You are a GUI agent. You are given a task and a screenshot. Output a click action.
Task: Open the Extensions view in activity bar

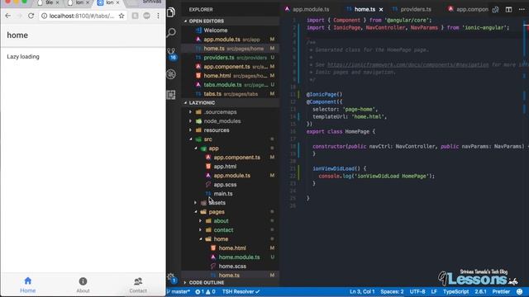[171, 95]
